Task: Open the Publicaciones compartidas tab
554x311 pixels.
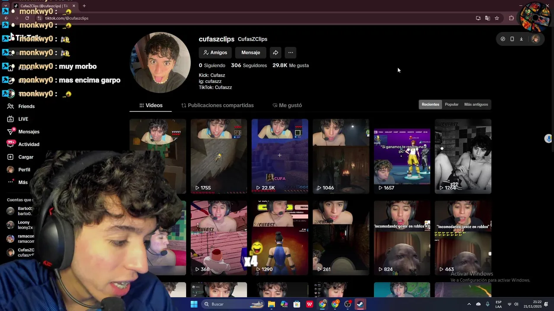Action: click(x=217, y=105)
